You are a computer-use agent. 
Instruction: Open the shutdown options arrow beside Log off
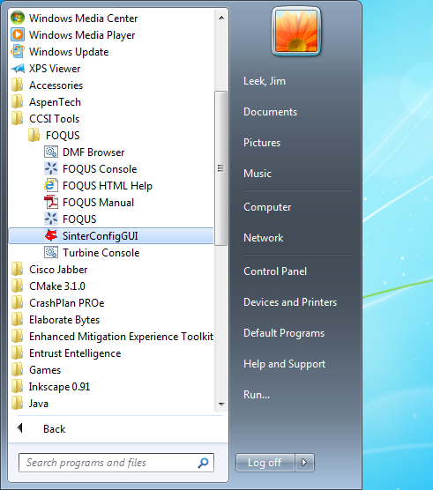coord(304,462)
